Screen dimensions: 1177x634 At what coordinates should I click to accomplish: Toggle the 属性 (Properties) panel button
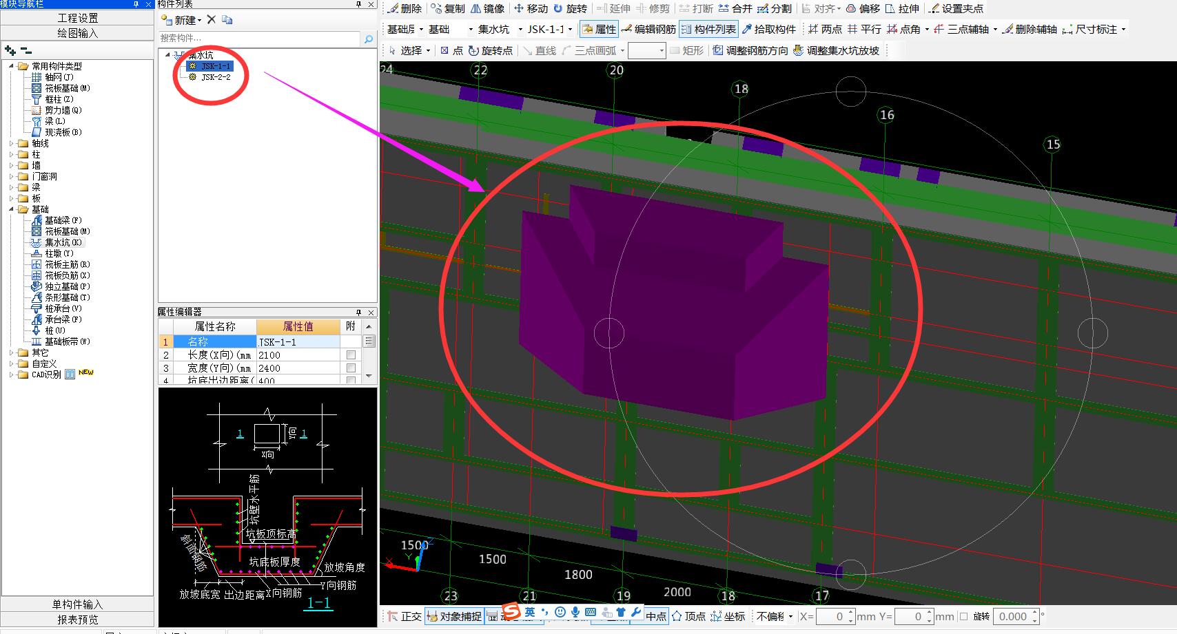coord(599,29)
